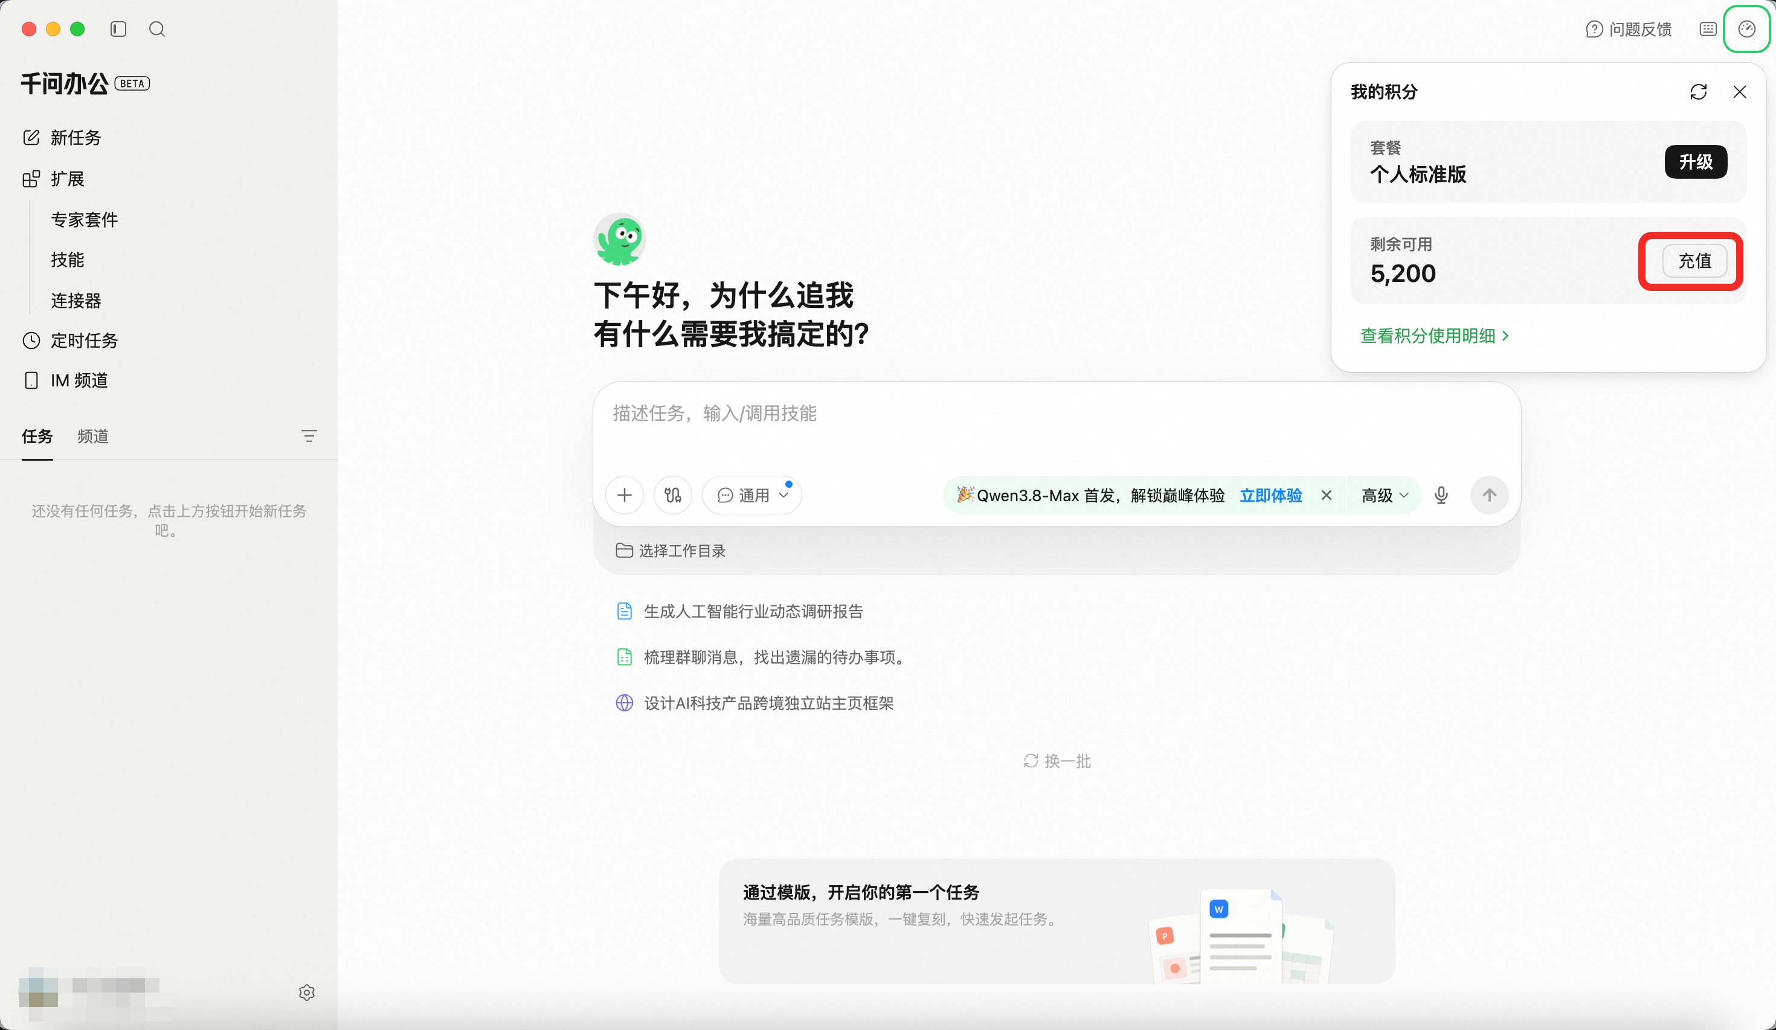The height and width of the screenshot is (1030, 1776).
Task: Click the plus attachment button
Action: [x=625, y=495]
